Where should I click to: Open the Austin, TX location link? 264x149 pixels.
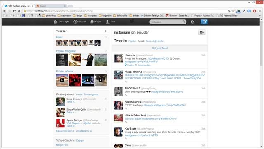pyautogui.click(x=139, y=65)
